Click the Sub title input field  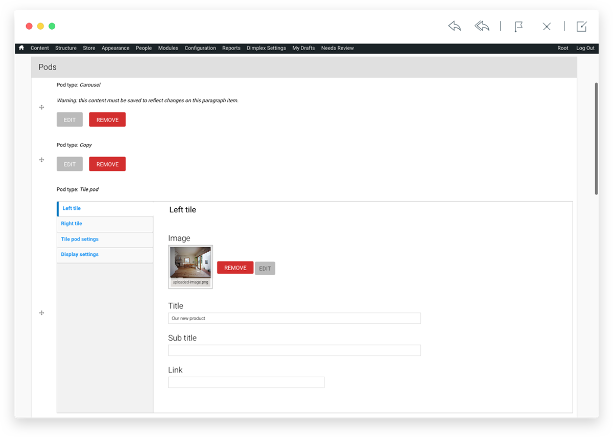point(294,350)
